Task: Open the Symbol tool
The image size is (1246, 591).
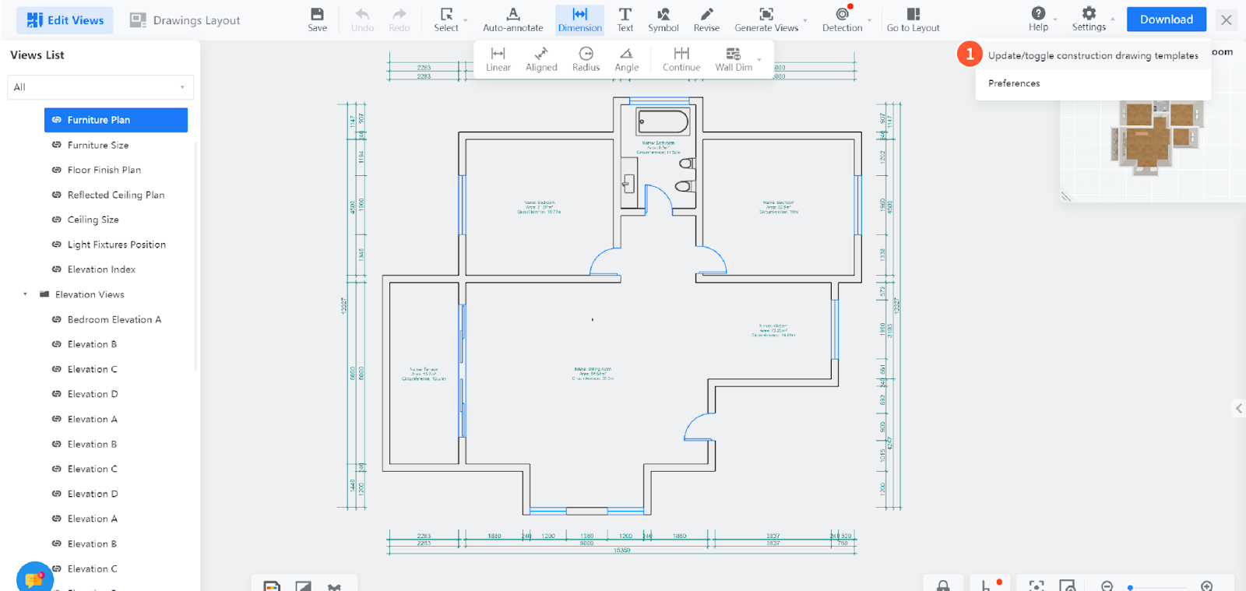Action: click(x=663, y=19)
